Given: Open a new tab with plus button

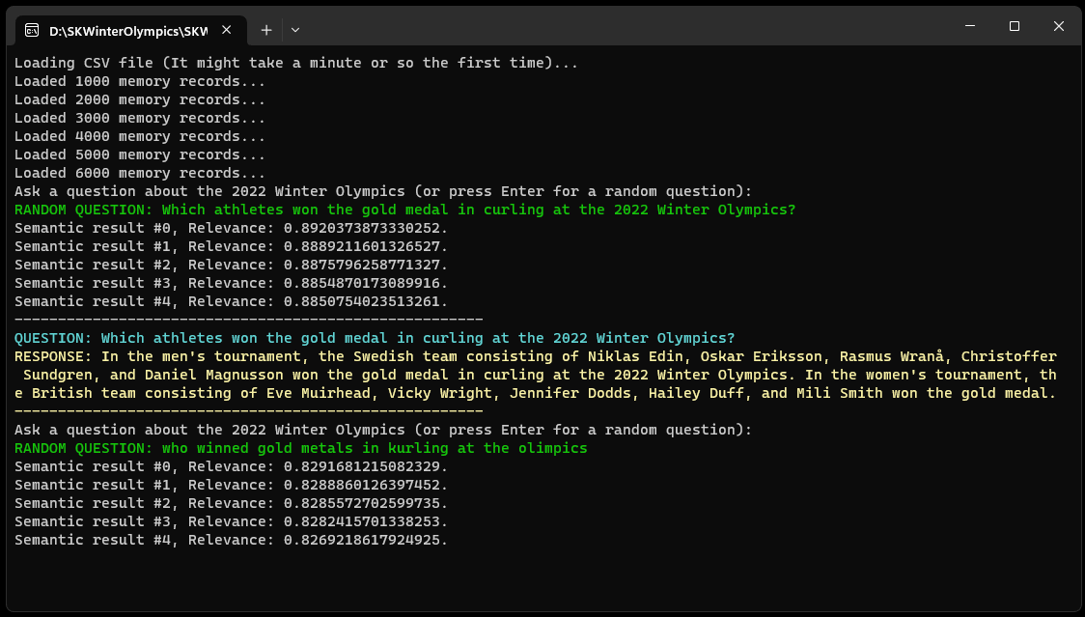Looking at the screenshot, I should pyautogui.click(x=266, y=30).
